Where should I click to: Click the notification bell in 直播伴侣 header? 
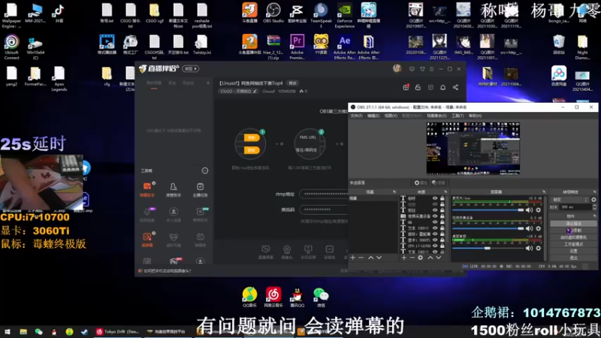tap(442, 87)
